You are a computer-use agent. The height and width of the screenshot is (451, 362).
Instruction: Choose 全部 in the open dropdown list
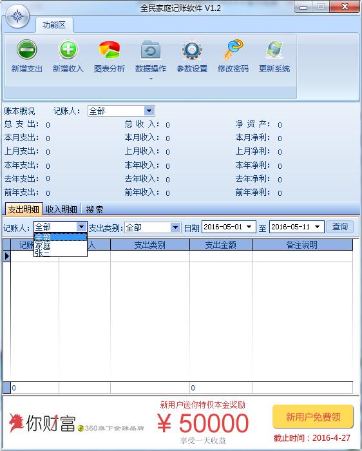[x=61, y=237]
